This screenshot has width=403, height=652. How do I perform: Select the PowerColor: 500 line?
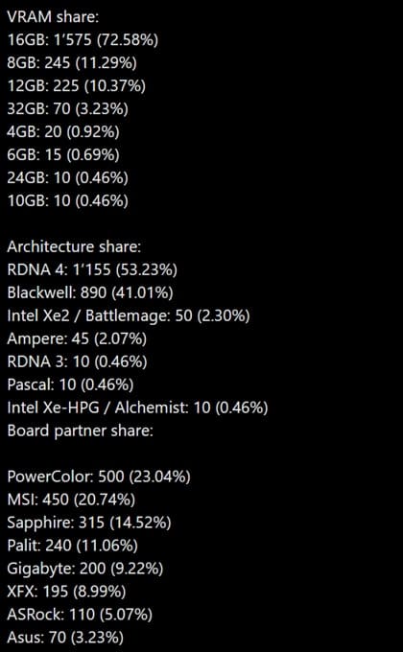click(x=99, y=477)
